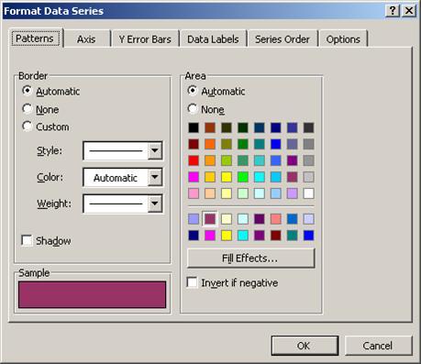
Task: Select the dark green swatch in top row
Action: tap(243, 127)
